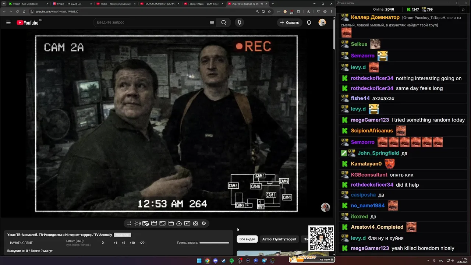
Task: Click НАЧАТЬ СПЛИТ button
Action: coord(21,243)
